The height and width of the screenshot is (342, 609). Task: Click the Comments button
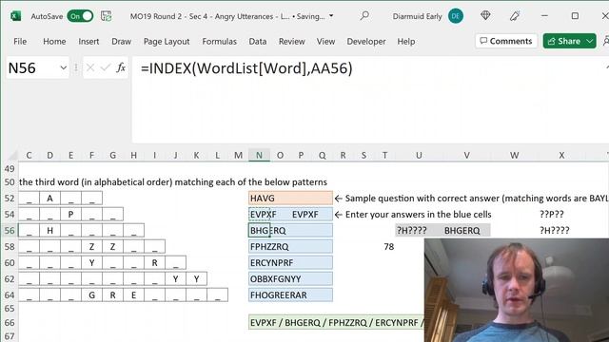click(506, 41)
